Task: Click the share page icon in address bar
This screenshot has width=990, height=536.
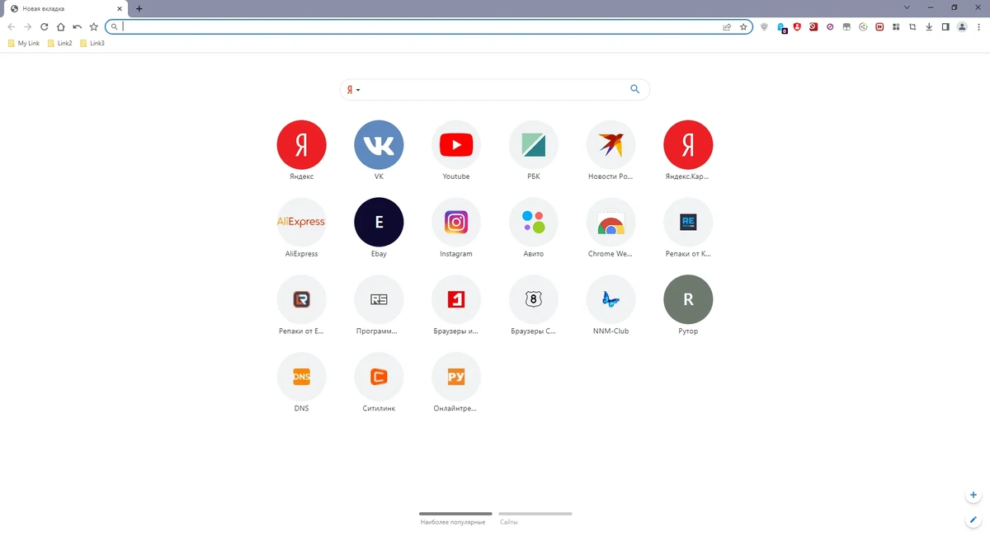Action: pos(727,26)
